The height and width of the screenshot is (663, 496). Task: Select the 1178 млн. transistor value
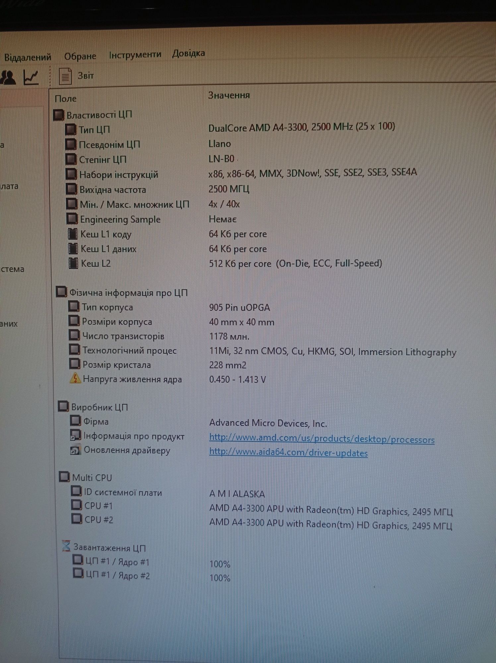click(x=229, y=337)
